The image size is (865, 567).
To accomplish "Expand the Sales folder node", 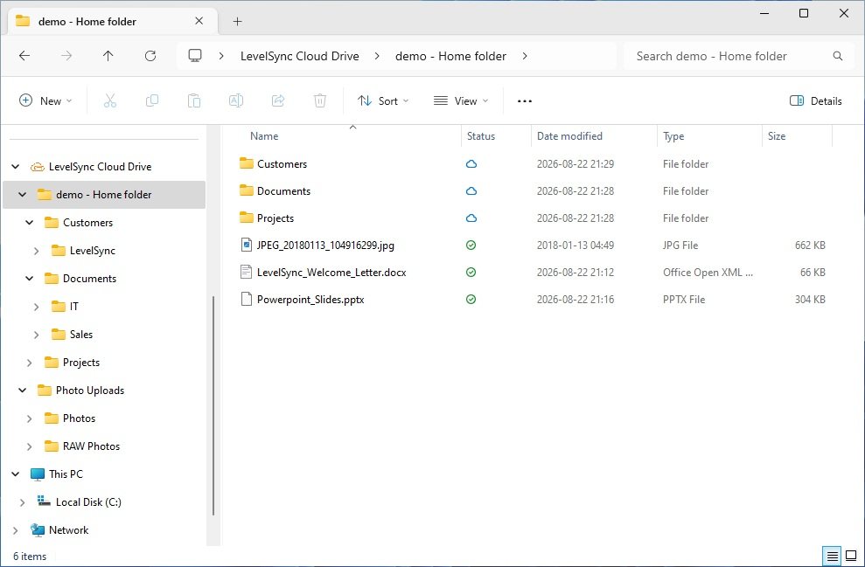I will coord(37,335).
